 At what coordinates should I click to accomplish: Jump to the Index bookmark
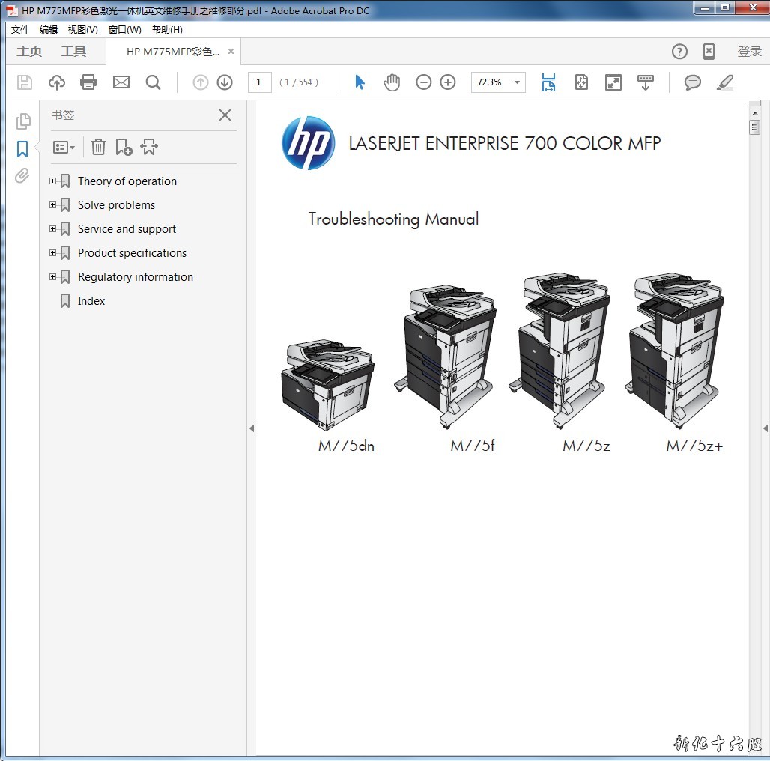tap(91, 301)
